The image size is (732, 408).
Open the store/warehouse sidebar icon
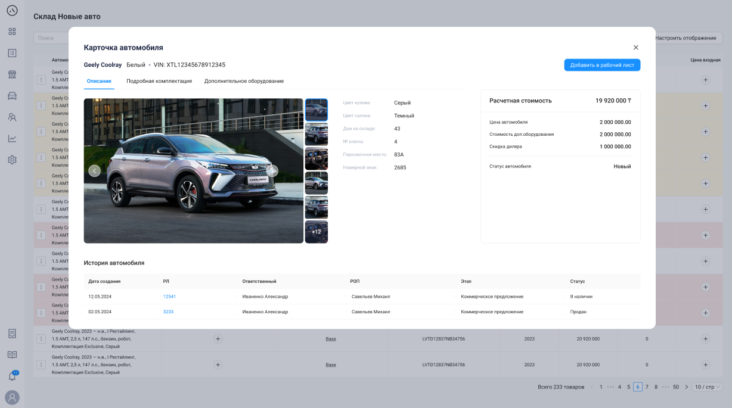12,74
